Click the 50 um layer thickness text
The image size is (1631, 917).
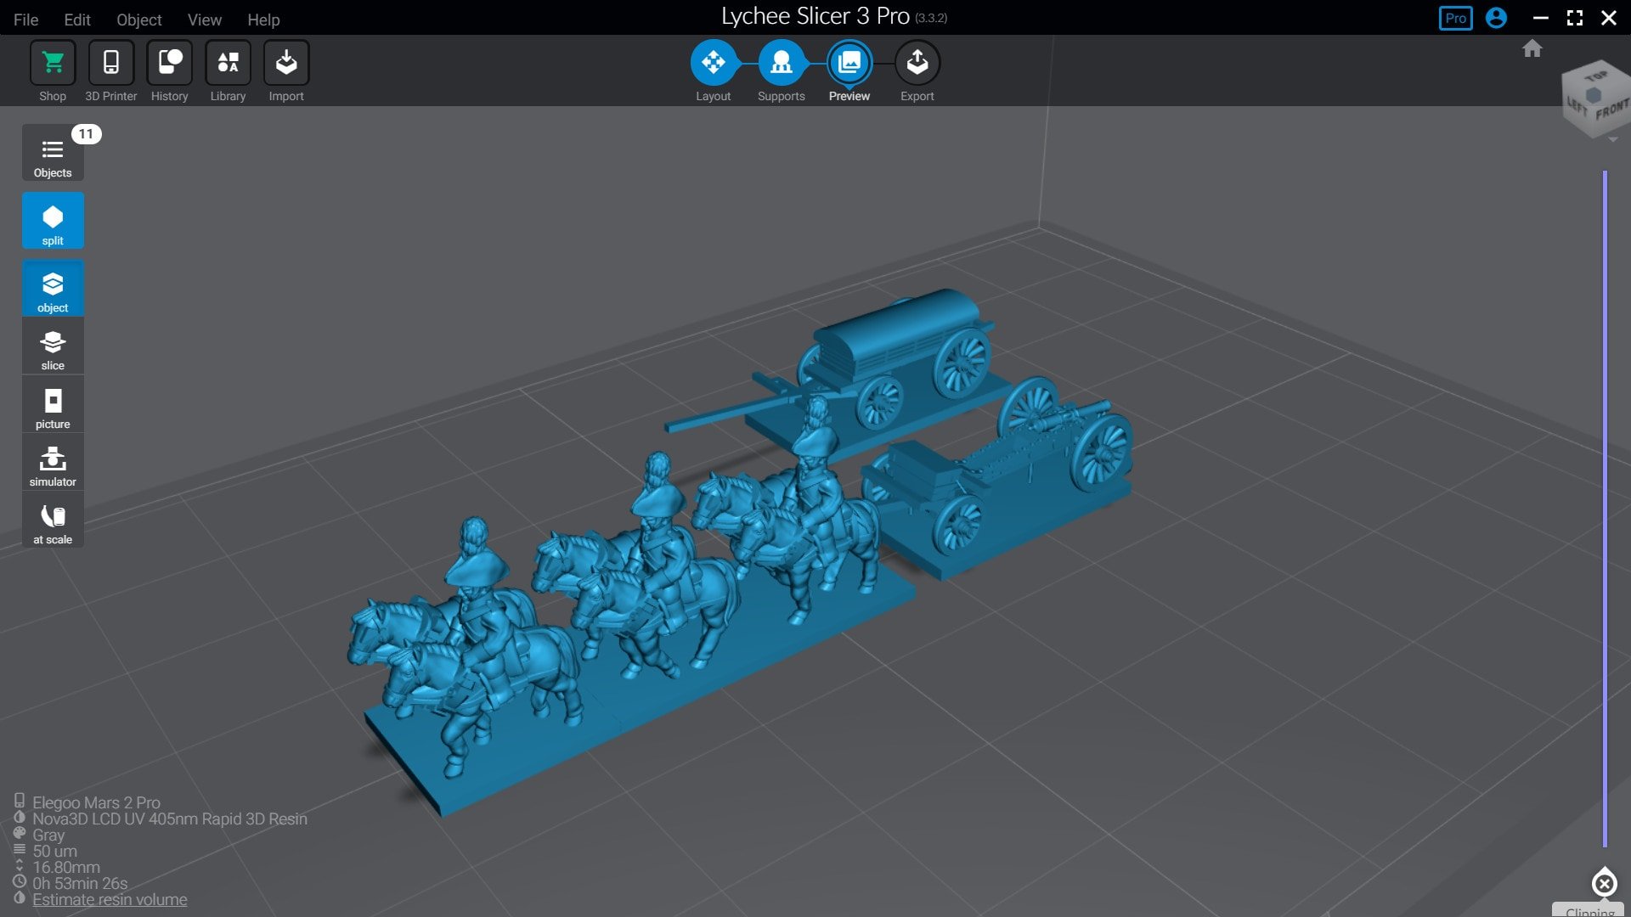[x=54, y=851]
